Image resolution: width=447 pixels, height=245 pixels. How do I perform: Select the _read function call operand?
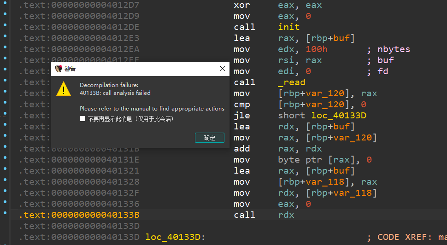tap(291, 82)
